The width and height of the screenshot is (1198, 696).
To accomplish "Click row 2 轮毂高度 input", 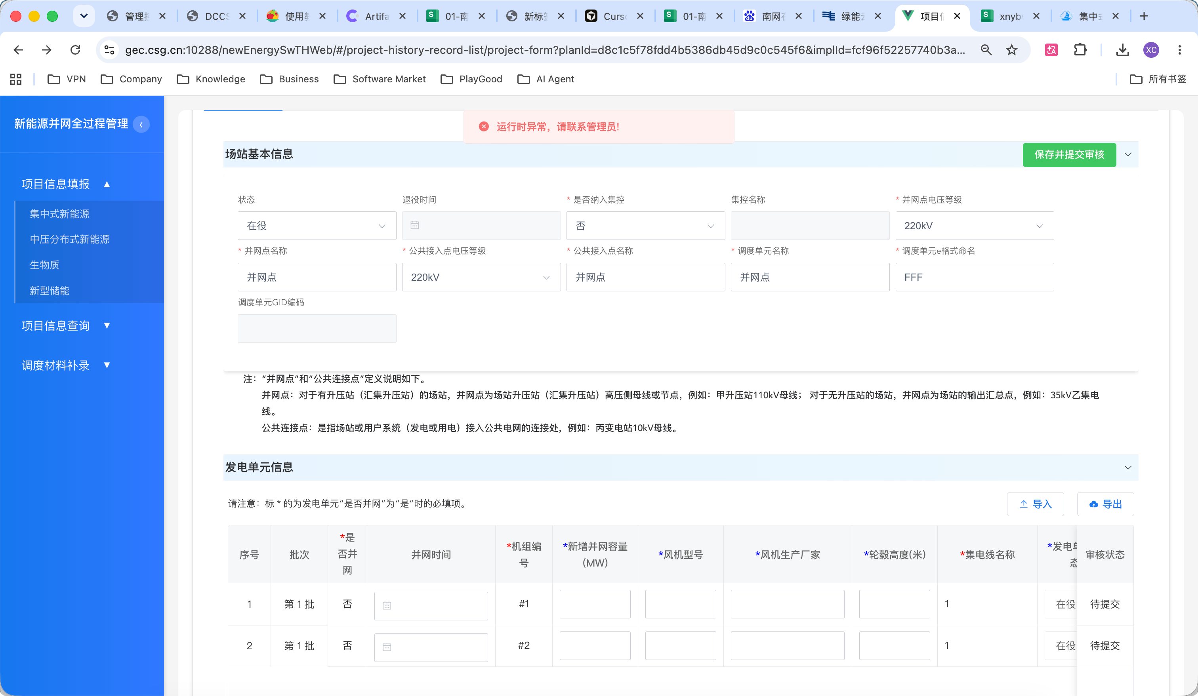I will (x=894, y=646).
